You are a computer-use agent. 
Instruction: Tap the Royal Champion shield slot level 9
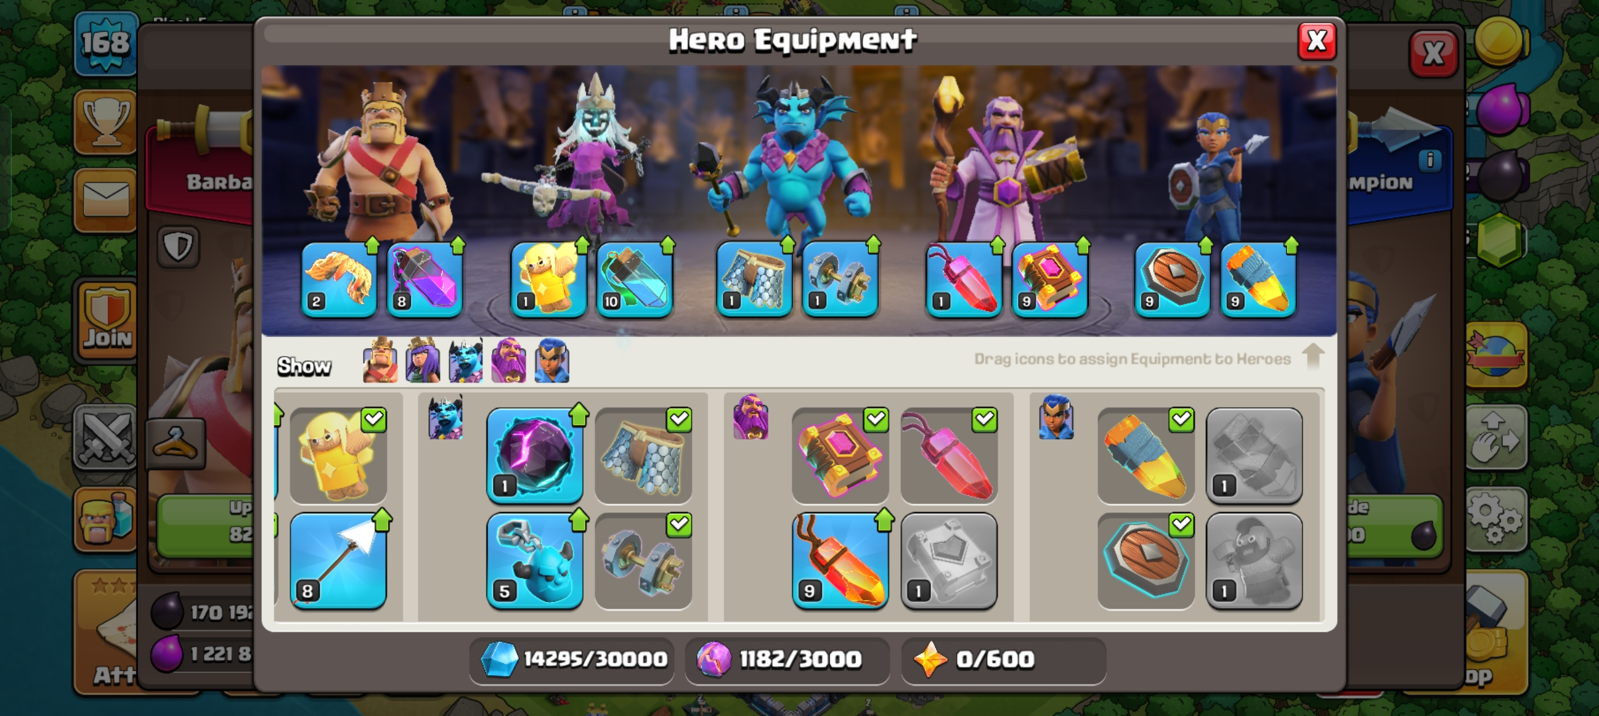click(x=1172, y=278)
